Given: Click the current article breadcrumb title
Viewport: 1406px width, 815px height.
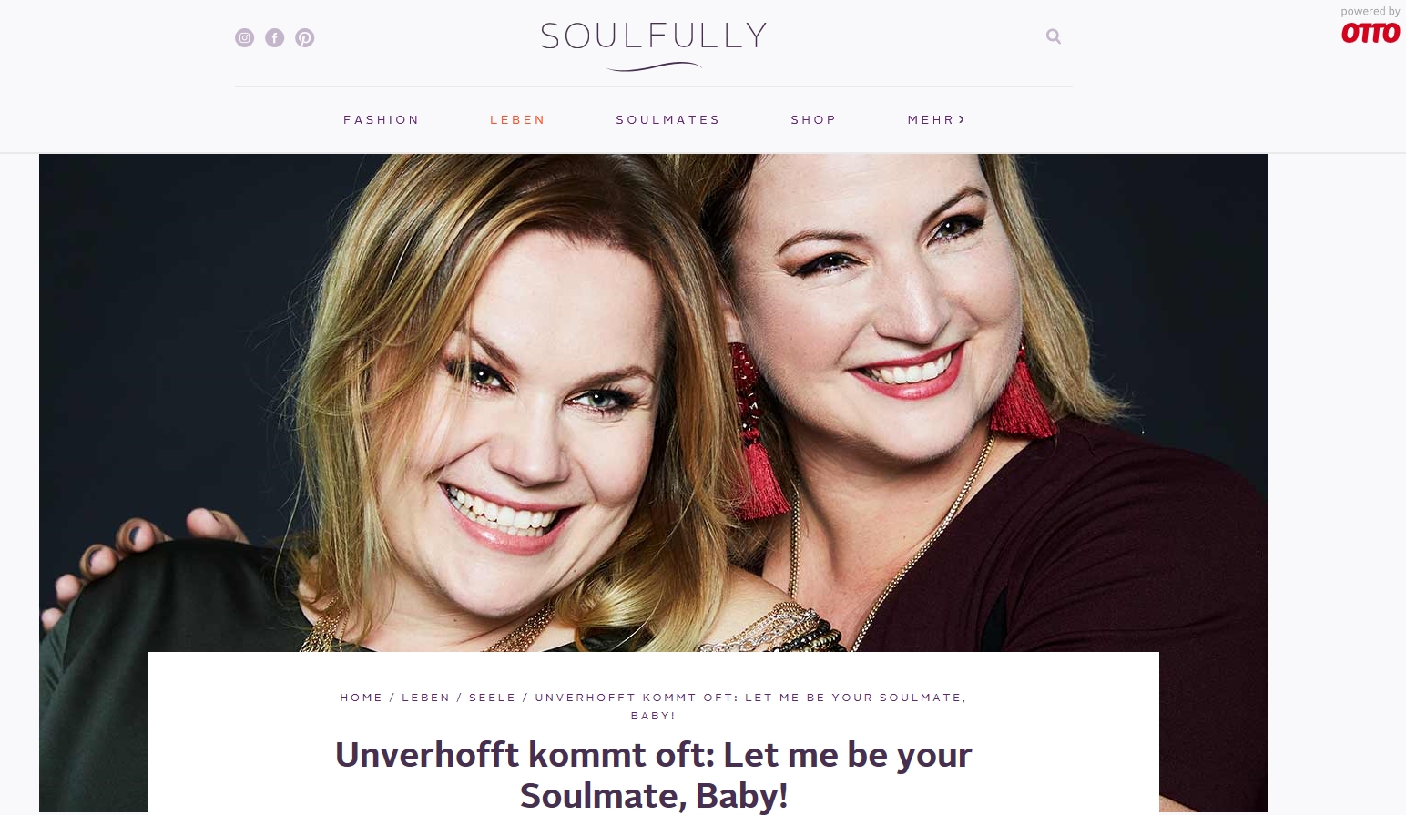Looking at the screenshot, I should pyautogui.click(x=750, y=707).
